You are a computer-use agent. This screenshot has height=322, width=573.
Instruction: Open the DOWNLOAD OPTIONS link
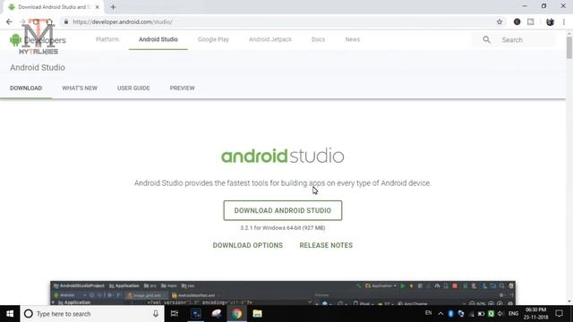click(x=248, y=245)
